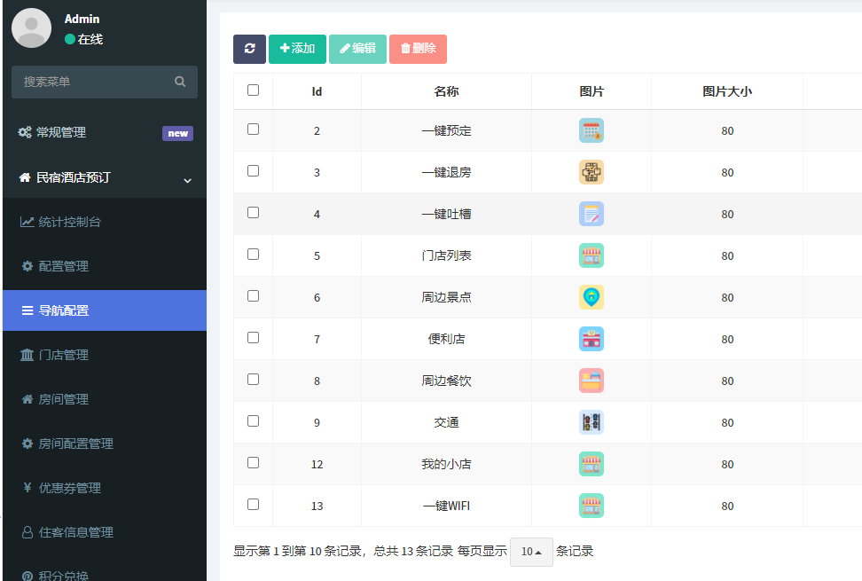Click inside the 搜索菜单 search field
The height and width of the screenshot is (581, 862).
[x=93, y=82]
